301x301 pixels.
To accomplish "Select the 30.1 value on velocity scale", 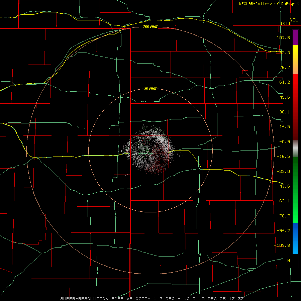I will pos(285,112).
